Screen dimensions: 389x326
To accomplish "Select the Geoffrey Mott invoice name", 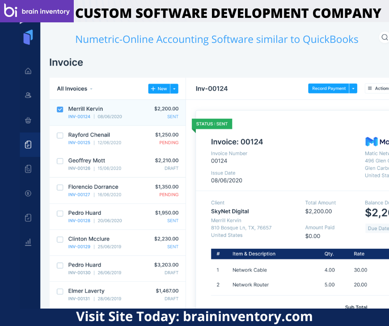I will coord(87,160).
